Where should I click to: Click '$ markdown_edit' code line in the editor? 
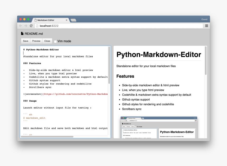tap(34, 118)
